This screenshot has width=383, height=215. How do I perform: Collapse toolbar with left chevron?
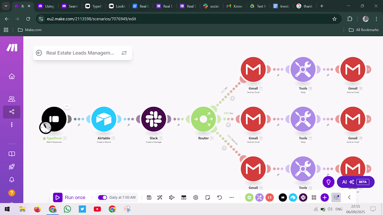[x=349, y=197]
